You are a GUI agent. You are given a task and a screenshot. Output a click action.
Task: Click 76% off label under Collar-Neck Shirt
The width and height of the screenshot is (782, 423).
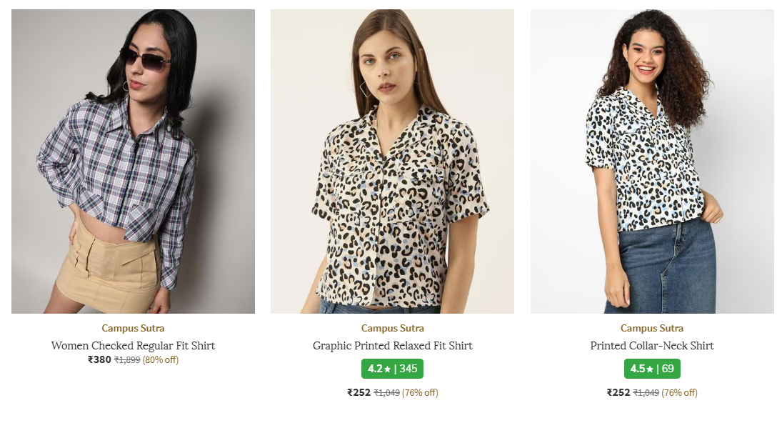679,392
